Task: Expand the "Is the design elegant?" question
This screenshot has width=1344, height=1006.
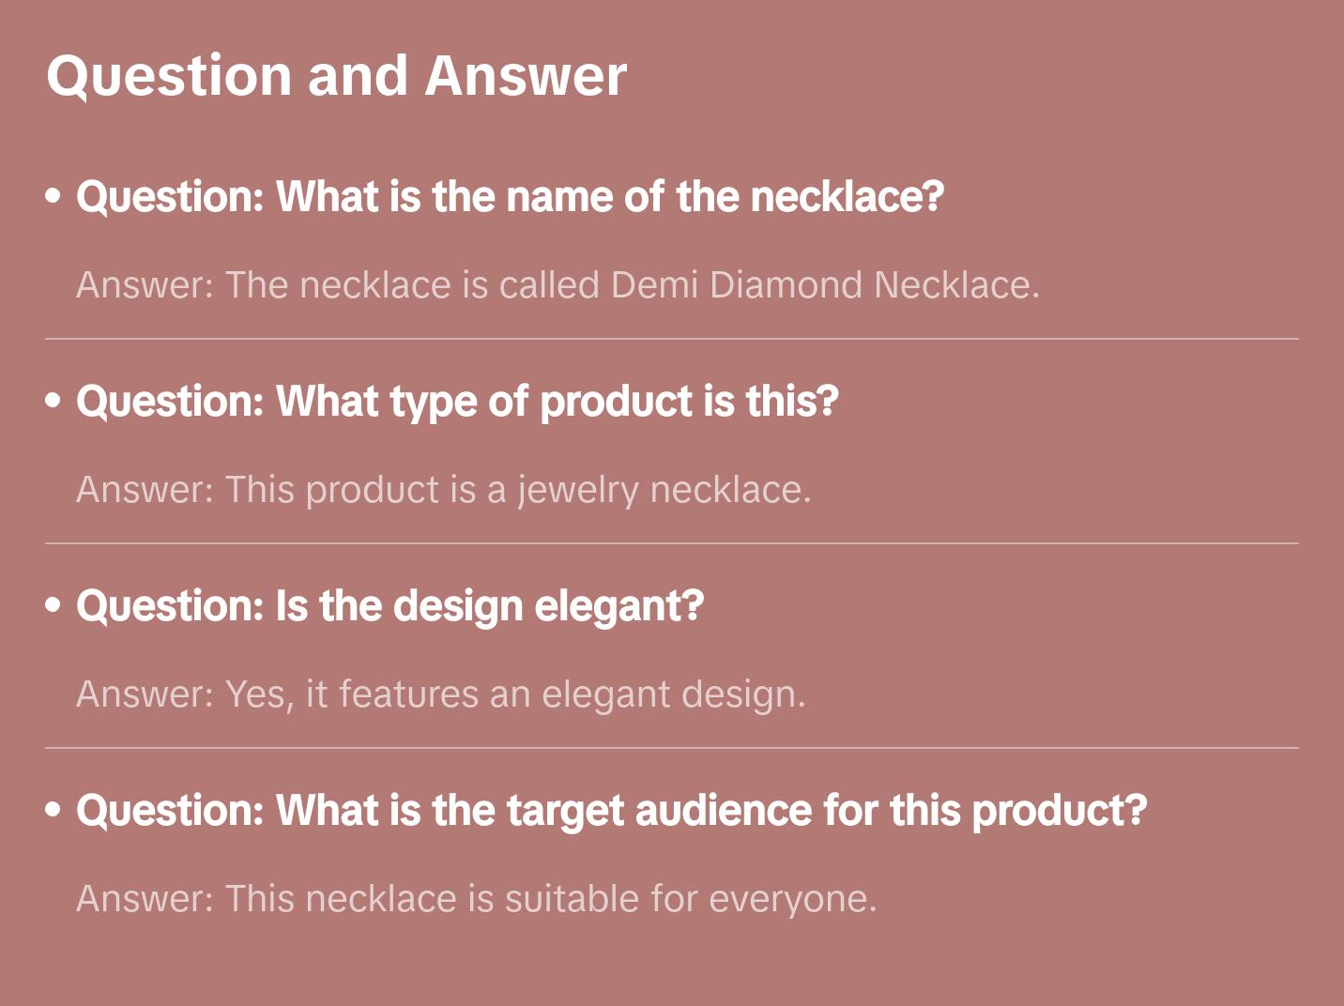Action: point(389,606)
